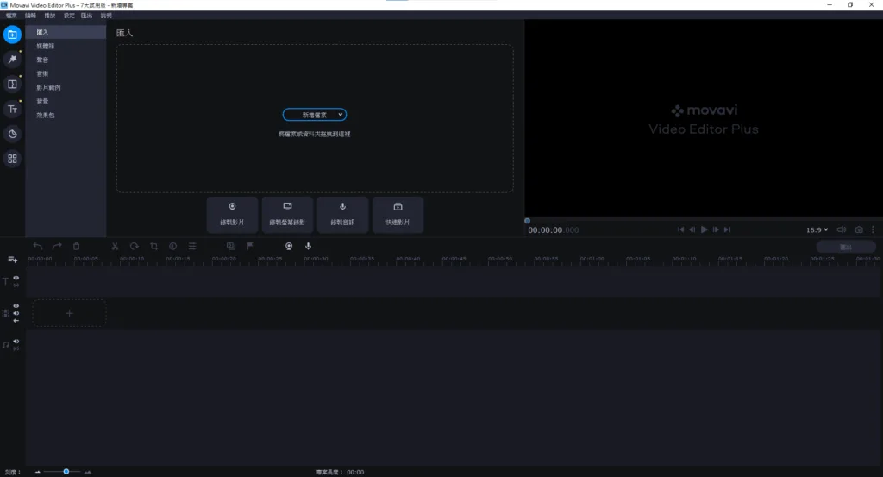Open the player three-dot options menu
The width and height of the screenshot is (883, 477).
[873, 229]
